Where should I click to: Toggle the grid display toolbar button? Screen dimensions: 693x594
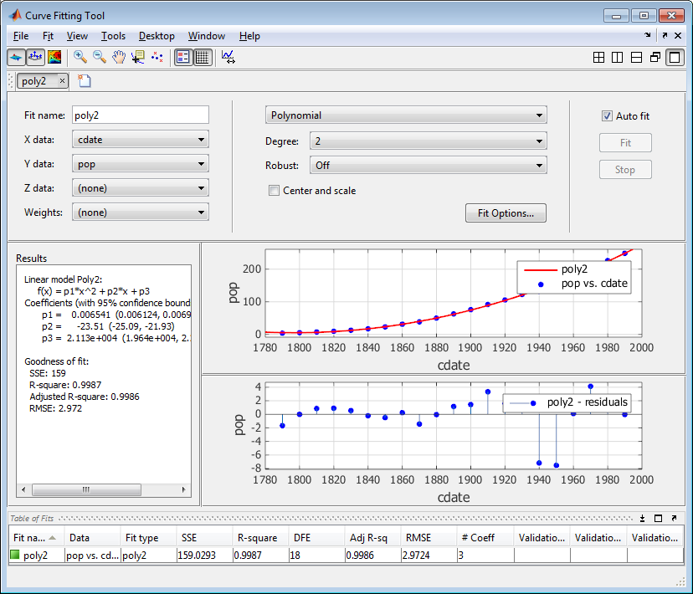(x=203, y=57)
